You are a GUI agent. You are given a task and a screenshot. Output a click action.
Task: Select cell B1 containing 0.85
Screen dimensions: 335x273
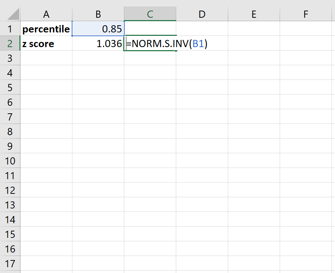point(98,29)
